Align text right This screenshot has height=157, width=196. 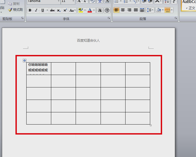[x=129, y=10]
